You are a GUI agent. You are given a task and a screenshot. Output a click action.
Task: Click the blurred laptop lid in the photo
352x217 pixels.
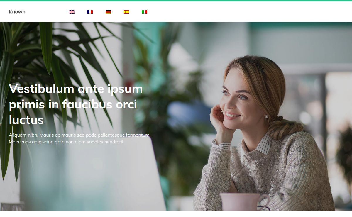pos(97,176)
